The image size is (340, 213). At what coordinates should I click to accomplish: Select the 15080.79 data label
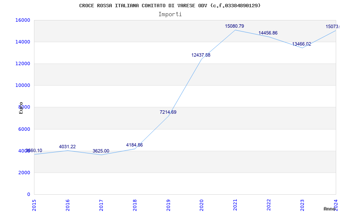click(x=235, y=26)
